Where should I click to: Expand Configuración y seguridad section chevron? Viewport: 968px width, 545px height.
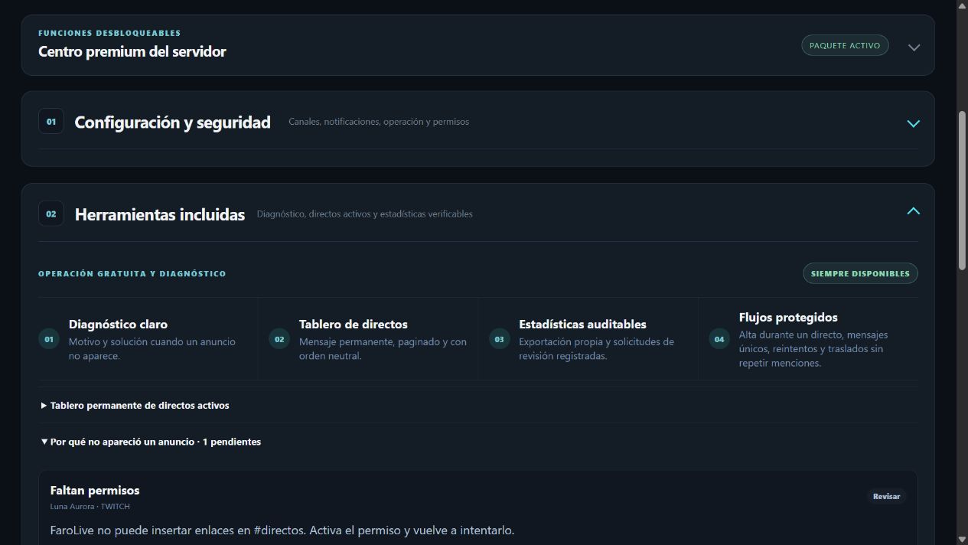tap(913, 122)
